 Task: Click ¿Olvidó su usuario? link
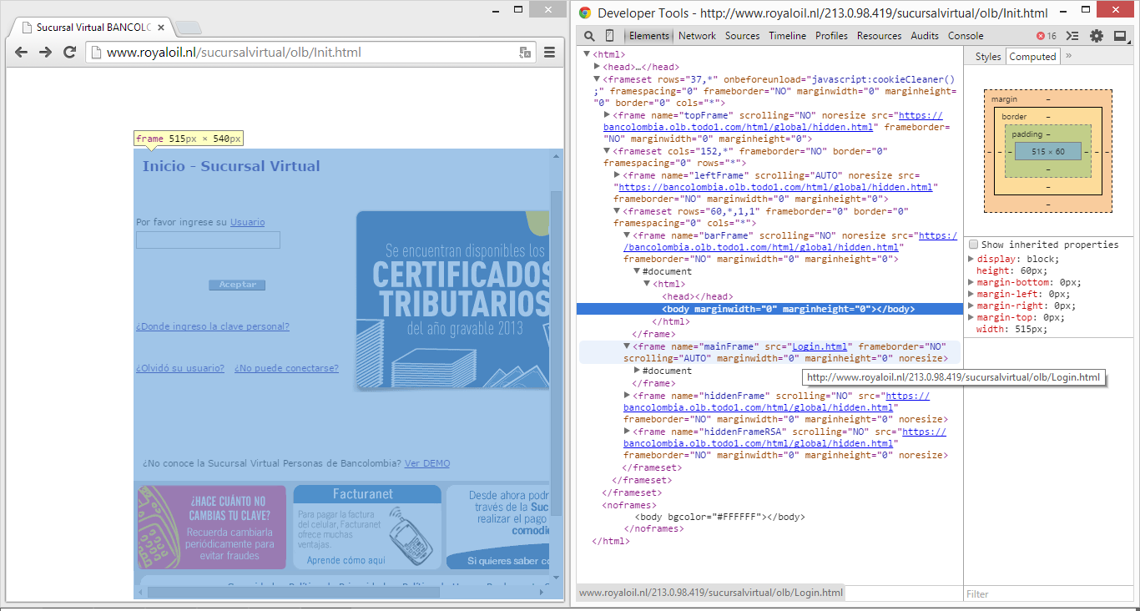(x=180, y=368)
